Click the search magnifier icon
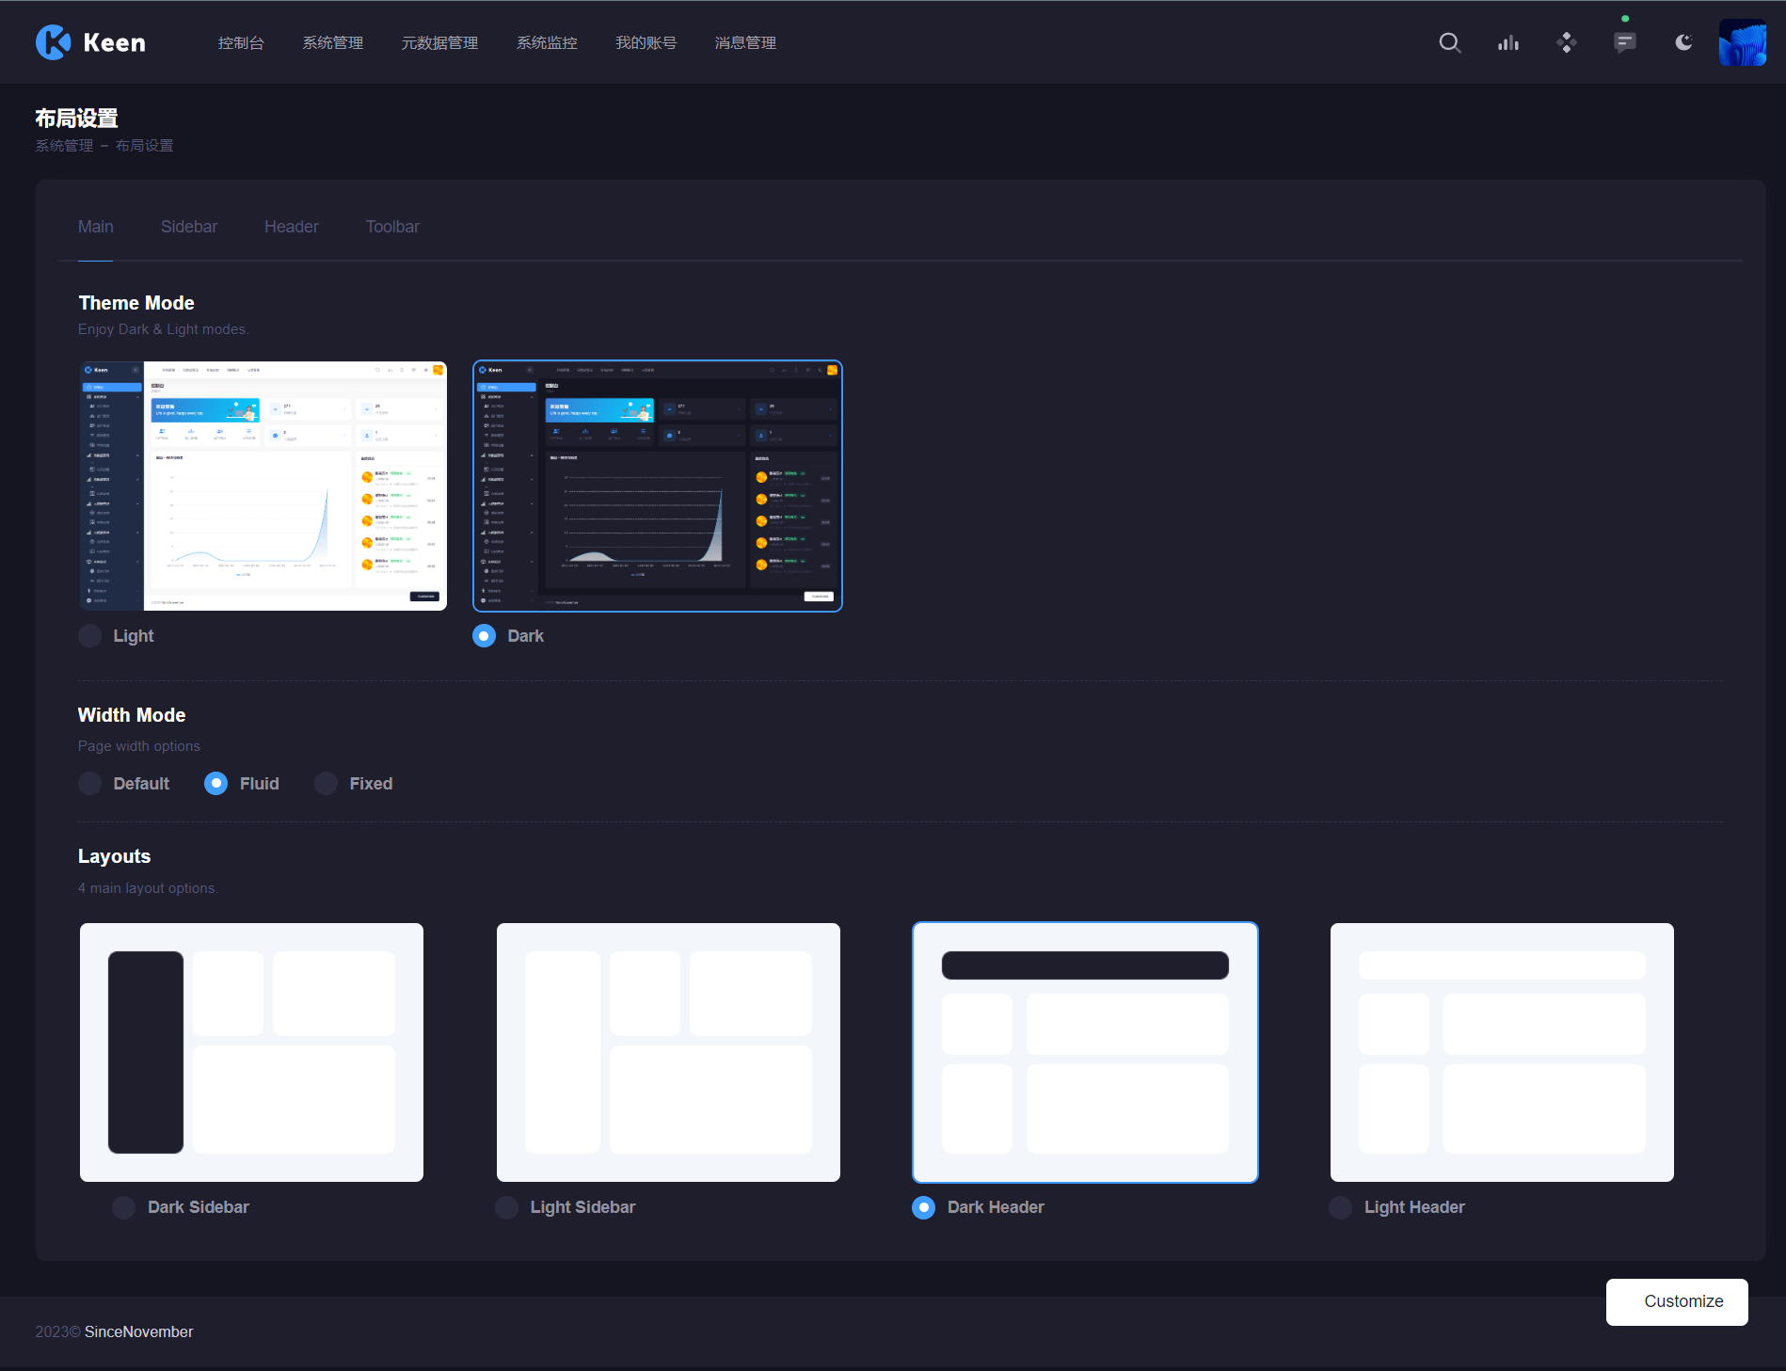Image resolution: width=1786 pixels, height=1371 pixels. (x=1449, y=43)
